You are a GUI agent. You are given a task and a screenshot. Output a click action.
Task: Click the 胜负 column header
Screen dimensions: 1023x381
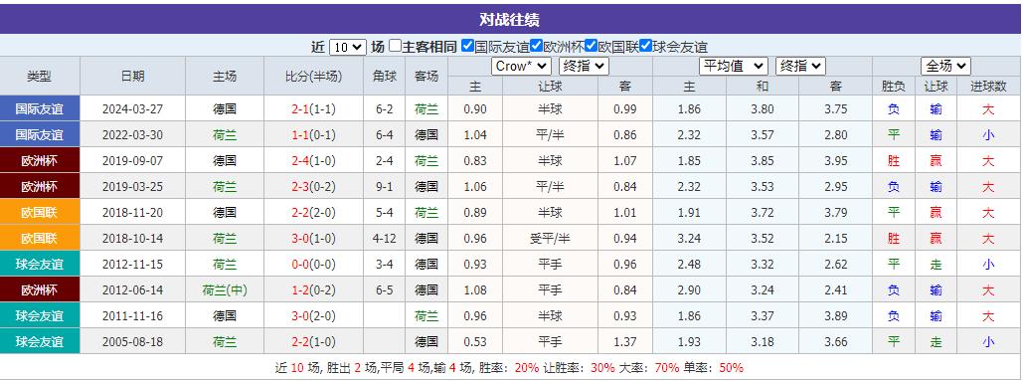pyautogui.click(x=893, y=86)
